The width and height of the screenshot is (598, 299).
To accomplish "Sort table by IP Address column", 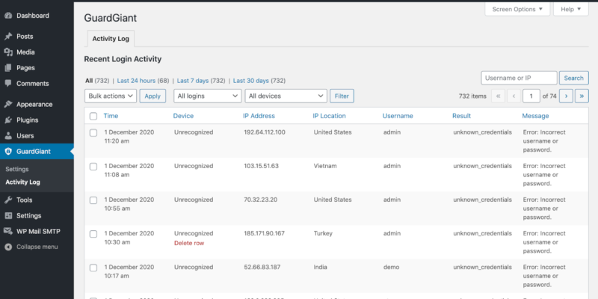I will pos(259,116).
